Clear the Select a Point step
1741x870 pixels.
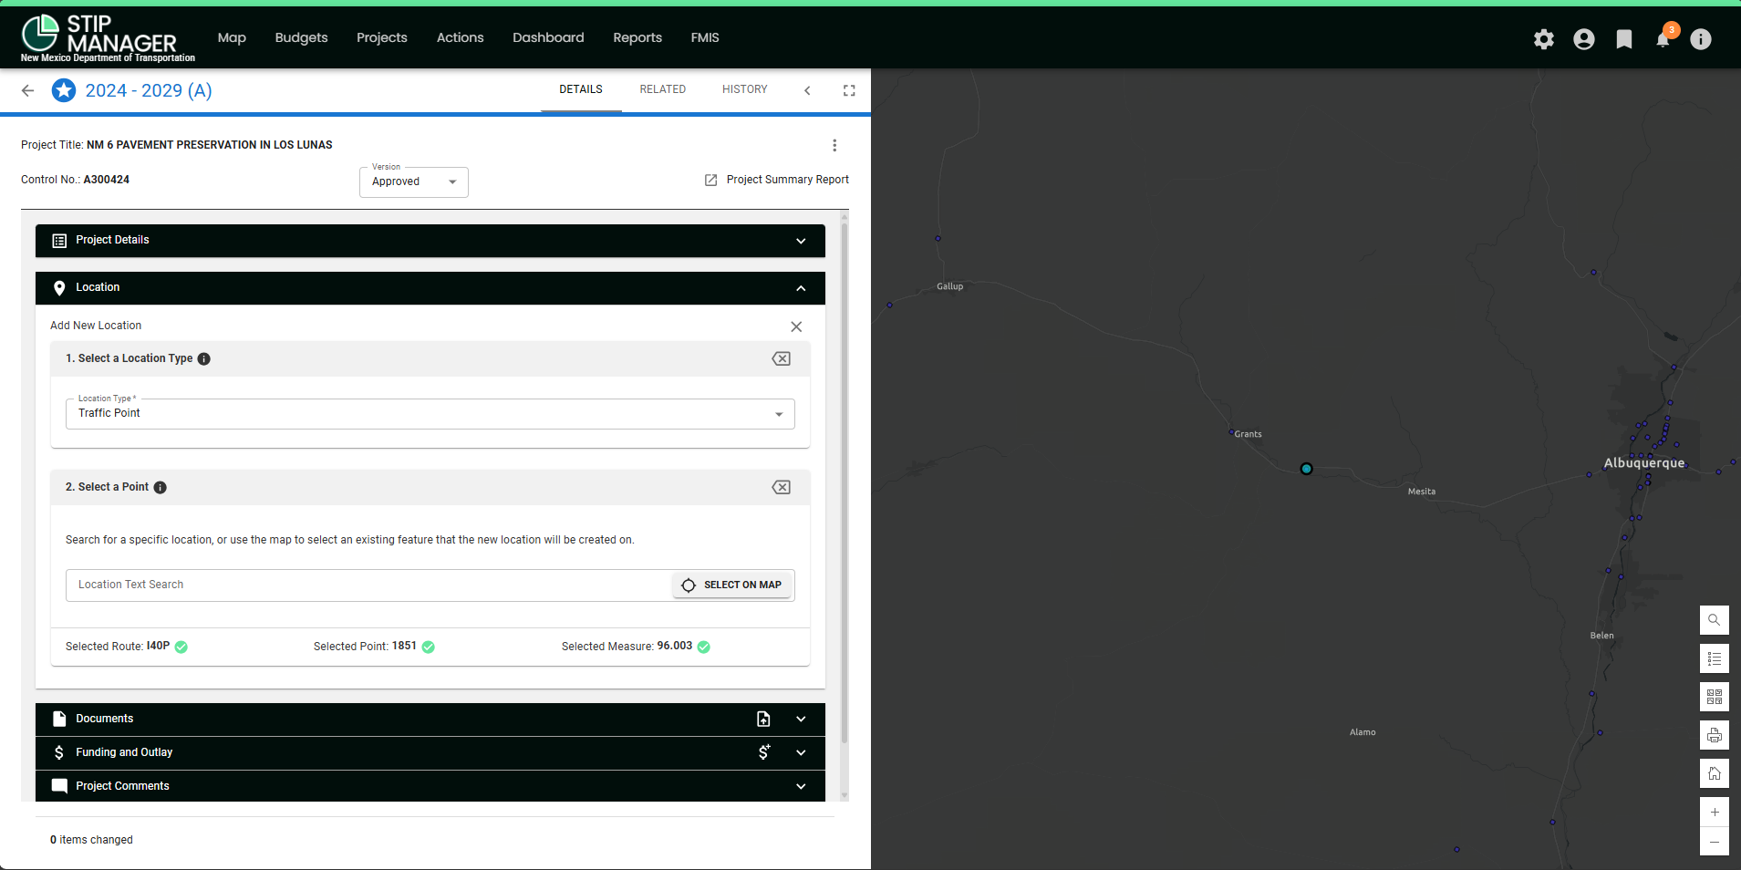pos(782,487)
